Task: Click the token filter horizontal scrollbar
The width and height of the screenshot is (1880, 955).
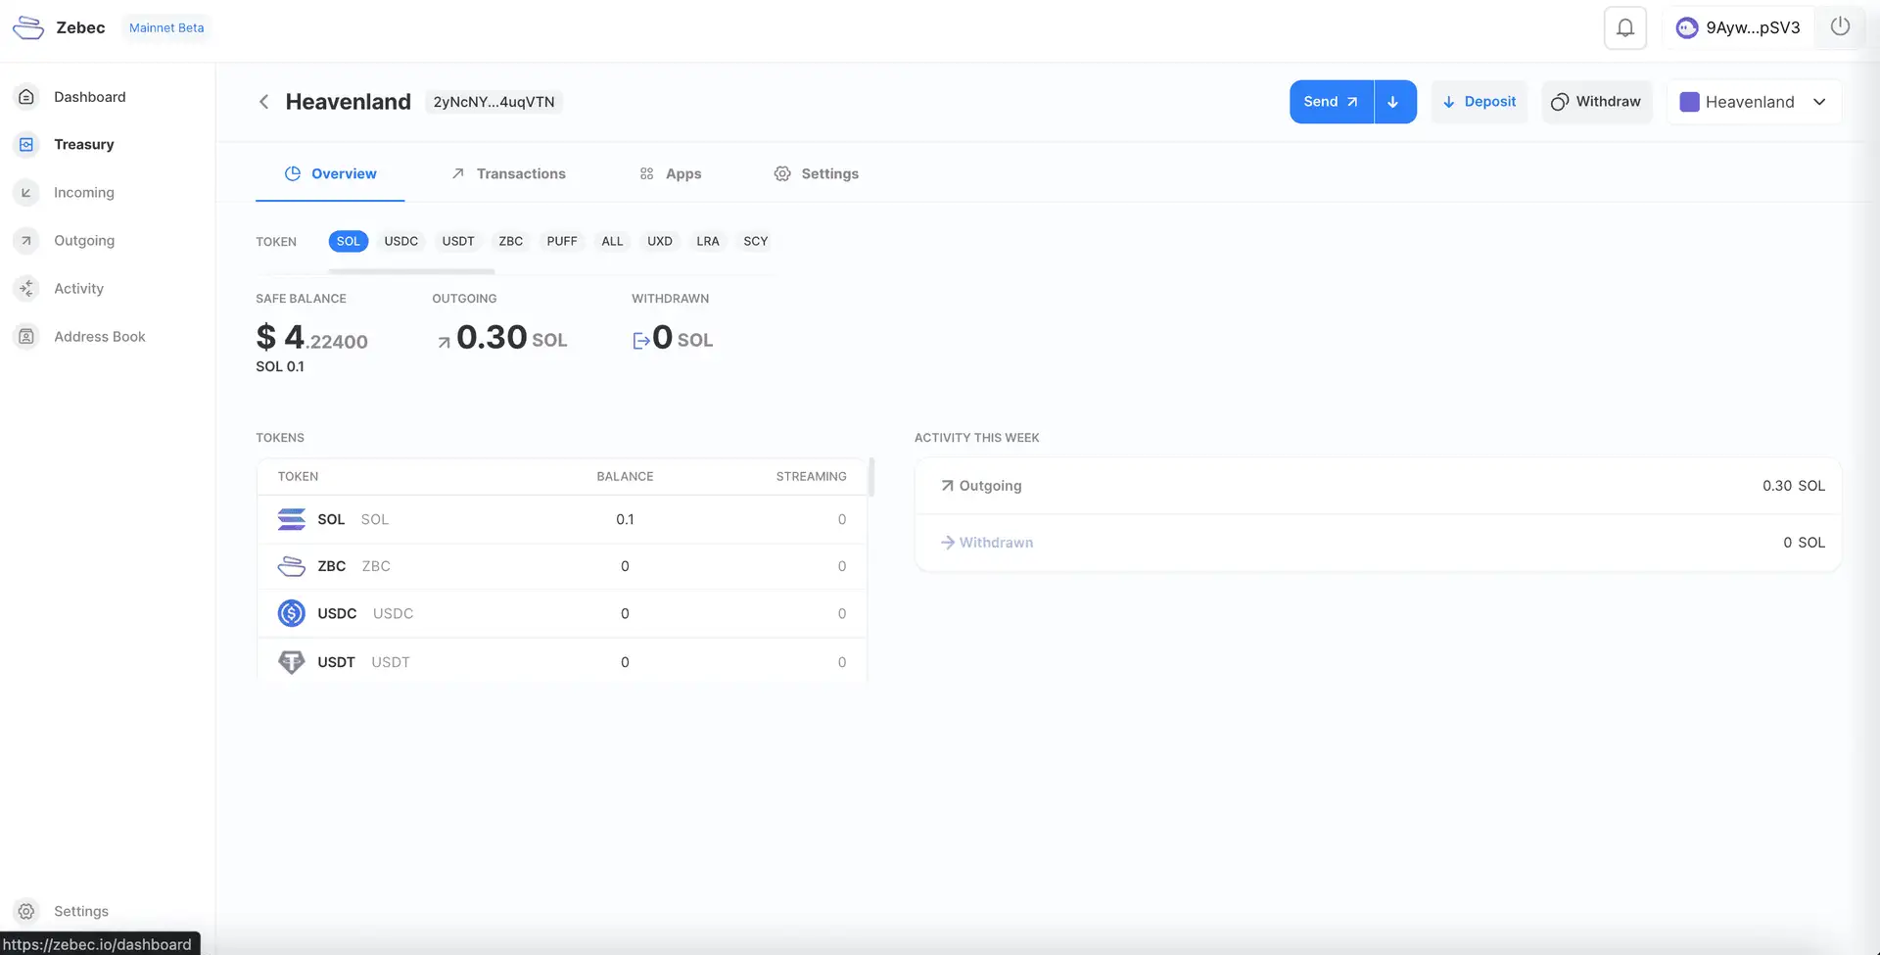Action: [411, 271]
